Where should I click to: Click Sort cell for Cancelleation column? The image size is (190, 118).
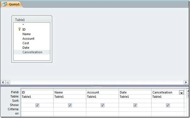pos(168,101)
